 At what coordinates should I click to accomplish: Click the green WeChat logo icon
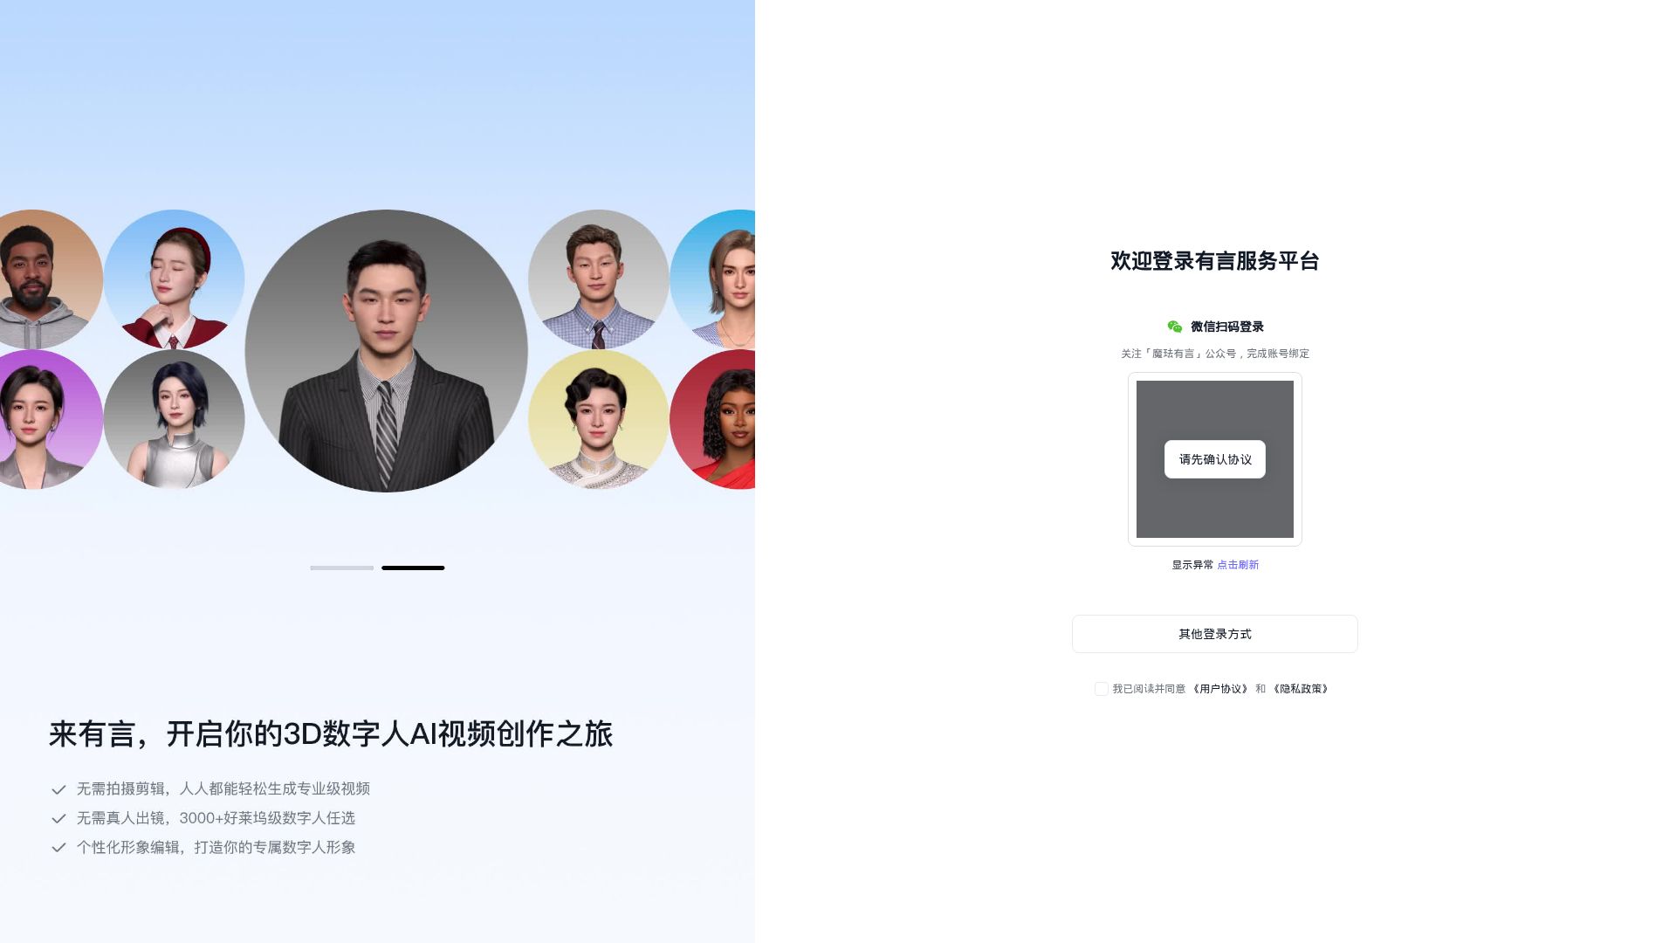1175,327
